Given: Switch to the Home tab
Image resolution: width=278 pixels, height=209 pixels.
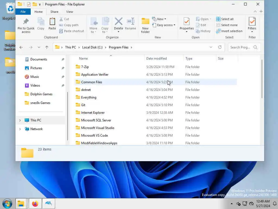Looking at the screenshot, I should (39, 12).
